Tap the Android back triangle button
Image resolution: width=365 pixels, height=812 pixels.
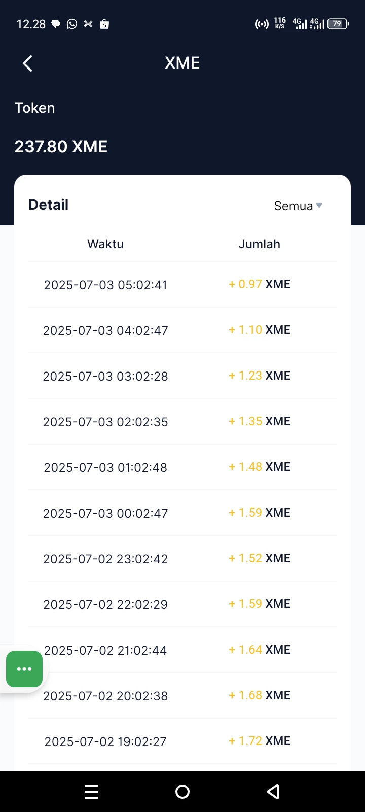(x=273, y=792)
